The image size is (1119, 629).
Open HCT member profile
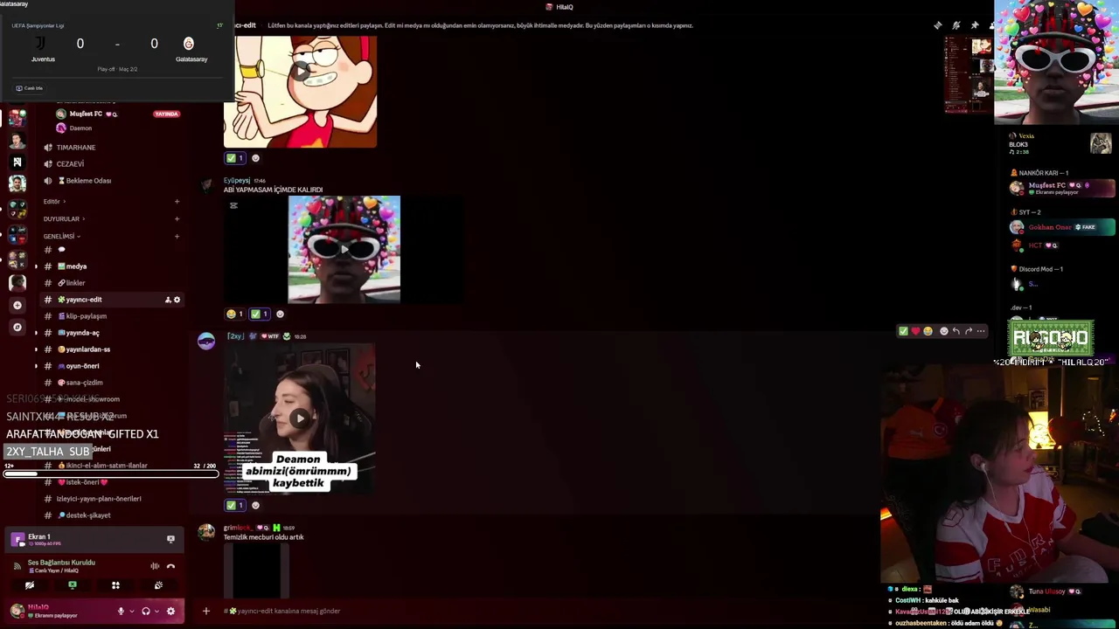[1062, 245]
